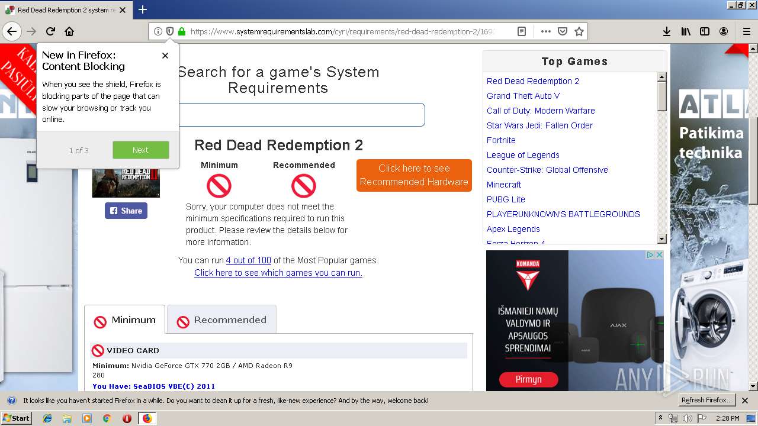Bookmark this page with the star
The width and height of the screenshot is (758, 426).
pos(579,31)
